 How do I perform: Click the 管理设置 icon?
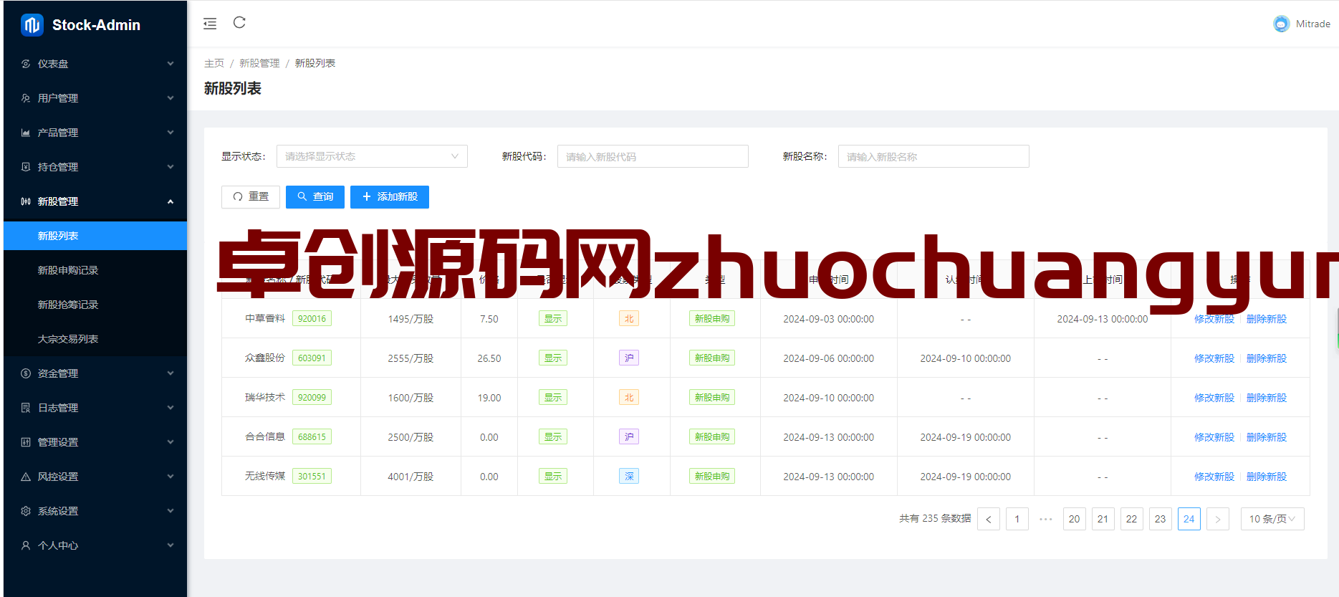26,442
